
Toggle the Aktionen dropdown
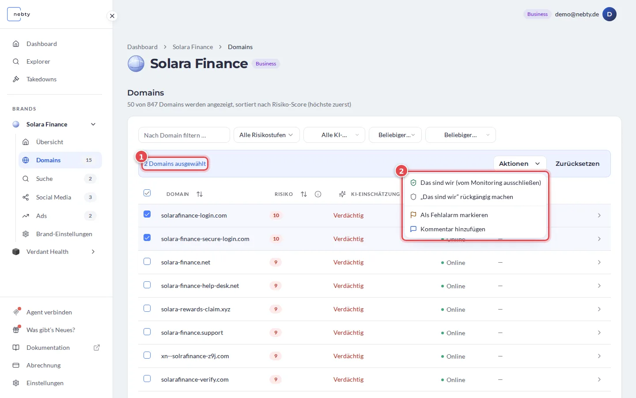point(519,164)
